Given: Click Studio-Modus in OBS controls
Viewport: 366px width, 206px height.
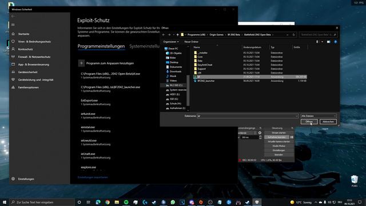Looking at the screenshot, I should tap(279, 146).
